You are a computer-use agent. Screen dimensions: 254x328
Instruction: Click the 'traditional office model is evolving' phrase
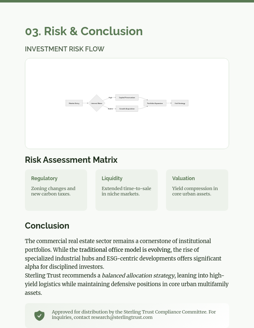coord(125,250)
